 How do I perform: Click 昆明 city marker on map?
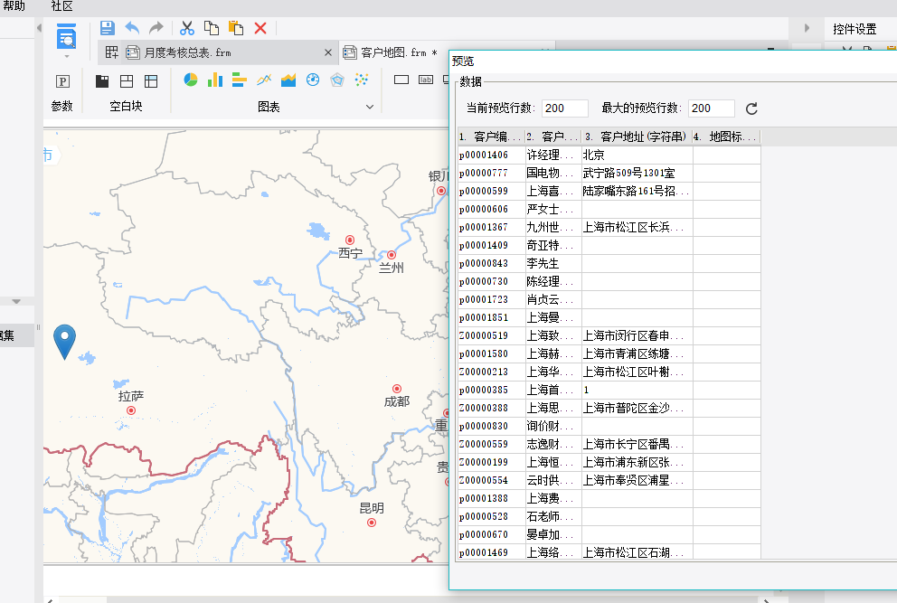click(x=372, y=523)
